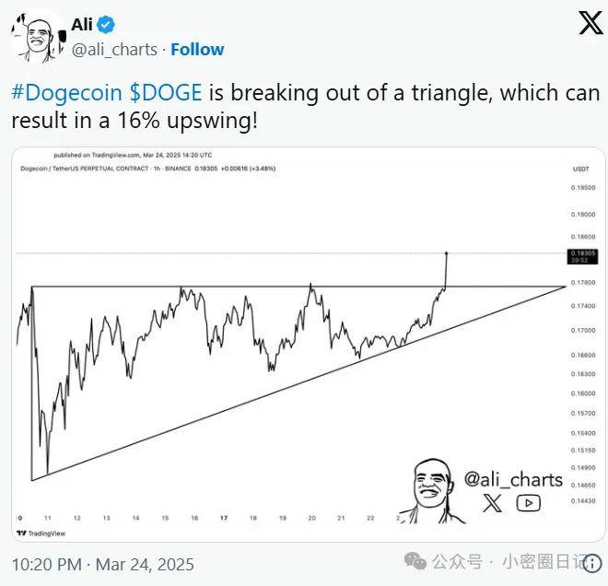Click the blue verified badge next to Ali
Viewport: 608px width, 586px height.
tap(107, 25)
